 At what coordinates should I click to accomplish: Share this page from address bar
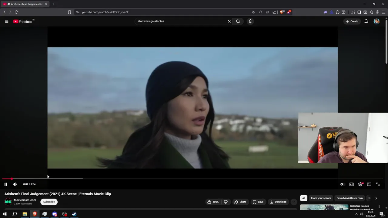274,12
